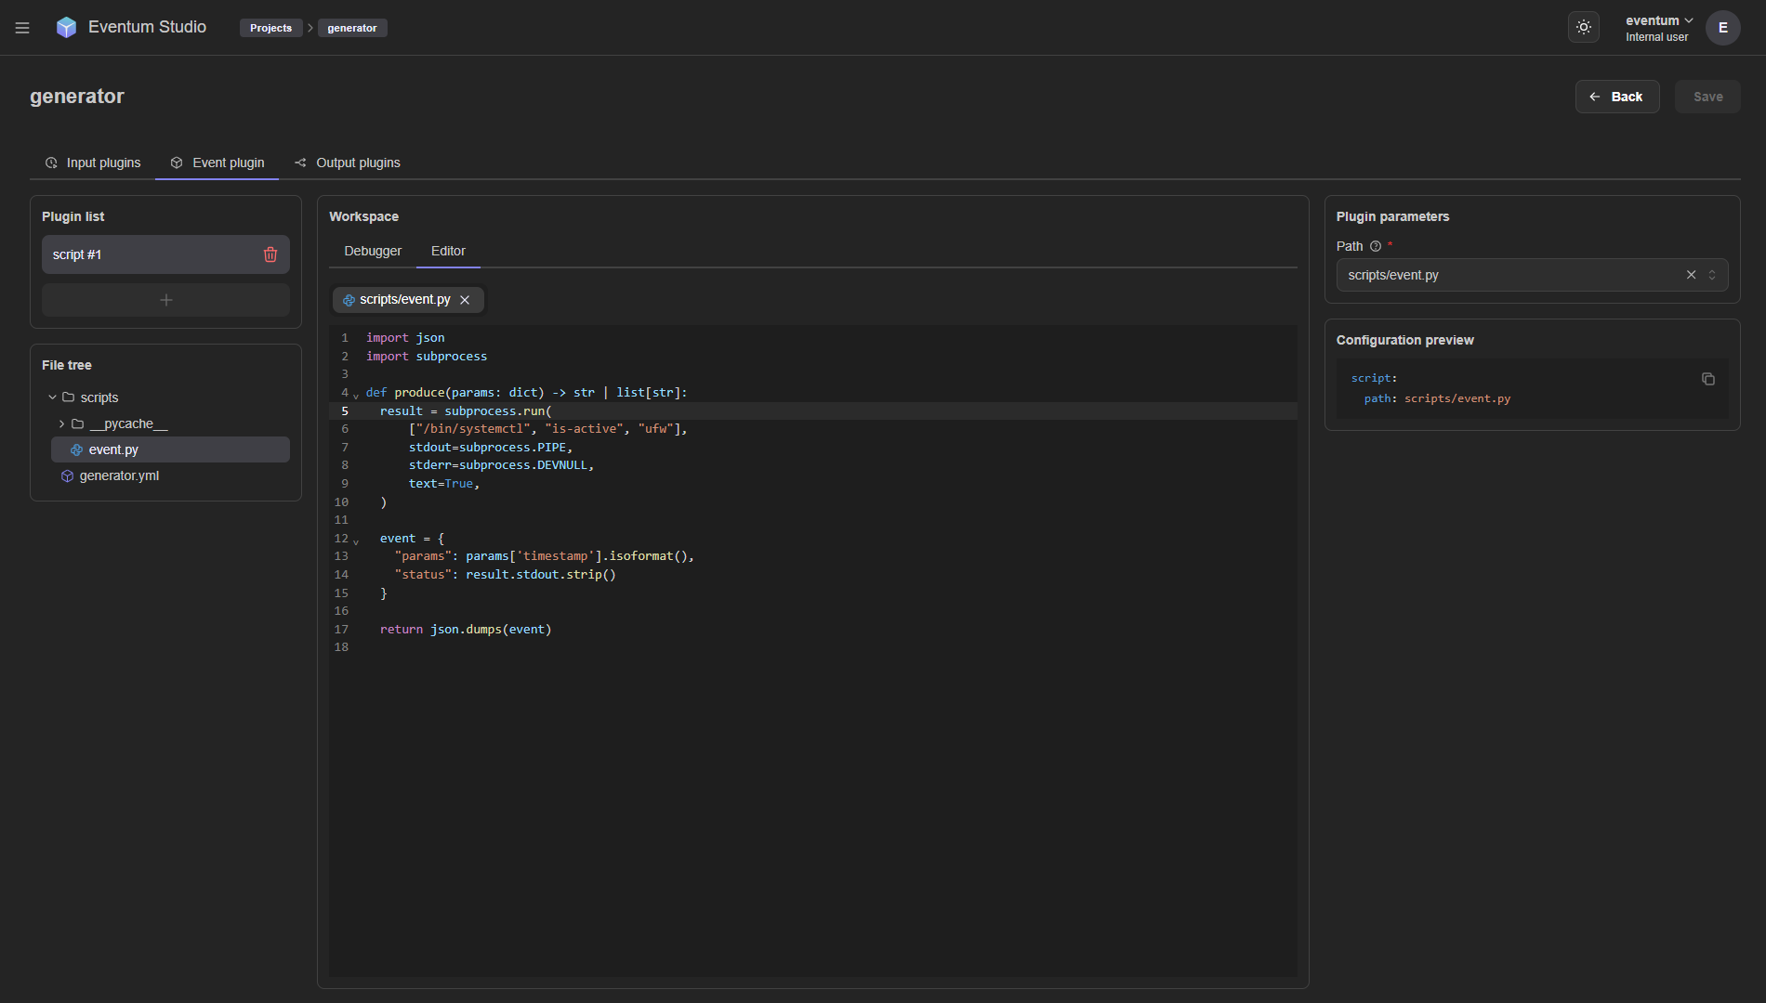This screenshot has width=1766, height=1003.
Task: Clear the Path field value
Action: point(1691,275)
